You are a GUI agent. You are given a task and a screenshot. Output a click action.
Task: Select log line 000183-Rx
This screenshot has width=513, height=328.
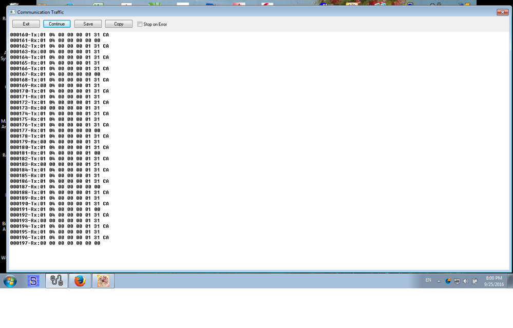[55, 164]
